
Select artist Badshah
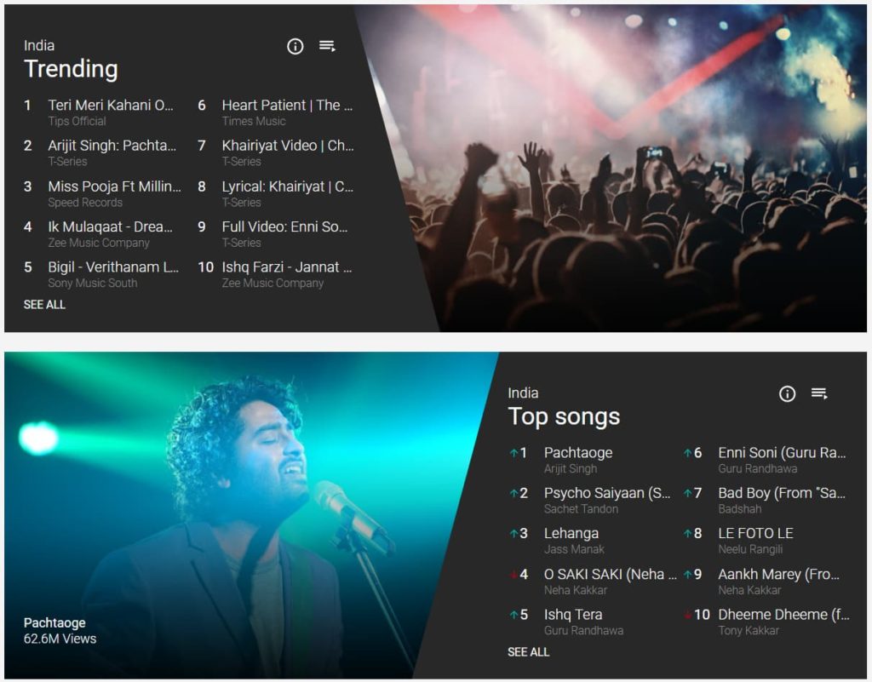[740, 508]
